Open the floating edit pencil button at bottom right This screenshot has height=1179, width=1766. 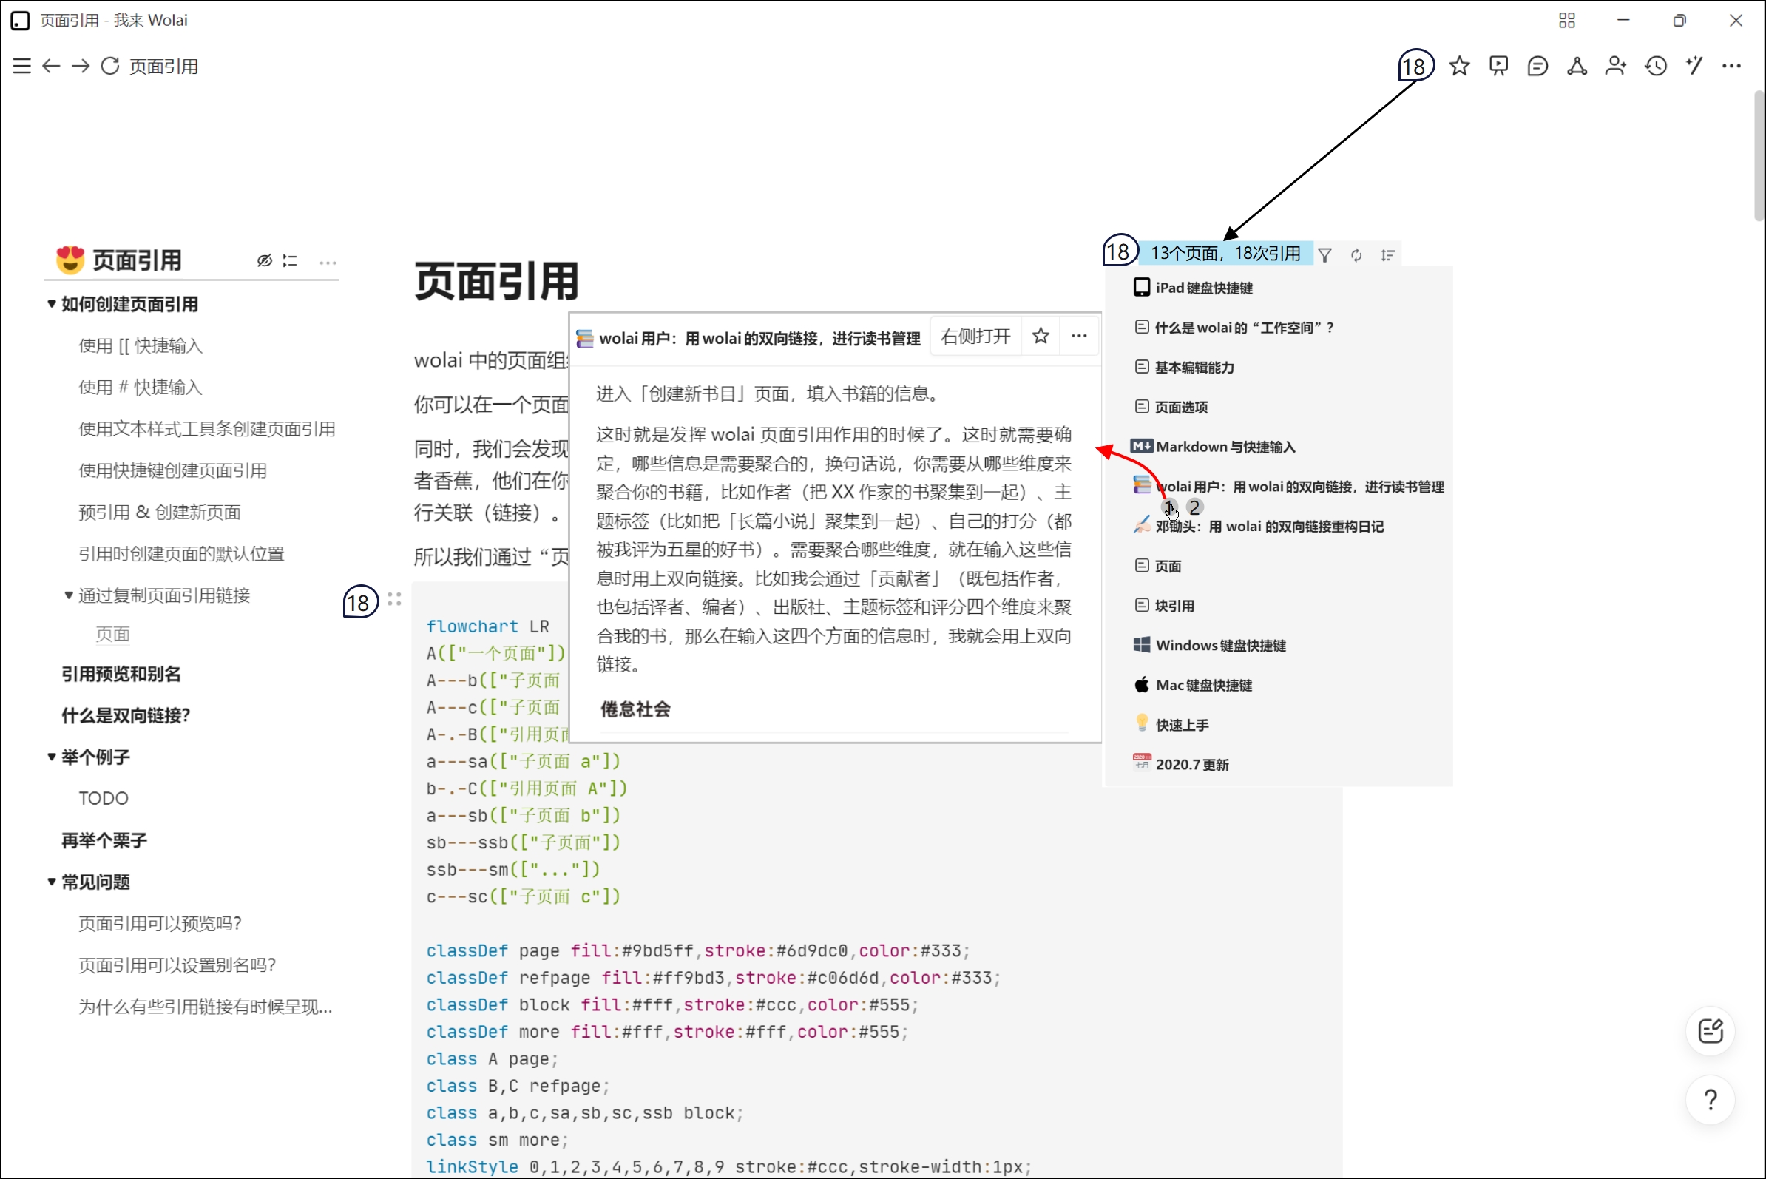[x=1710, y=1031]
